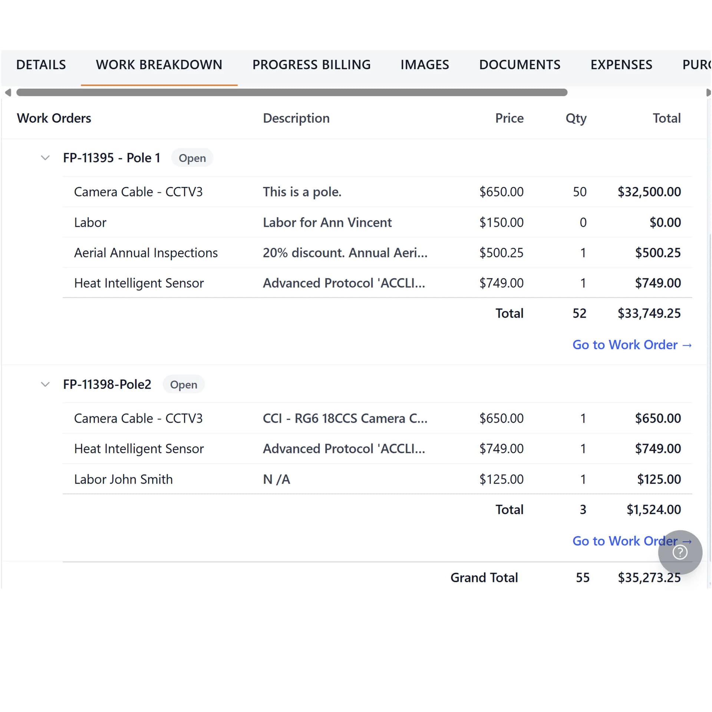Click the quantity 50 cell
Viewport: 712px width, 712px height.
(580, 192)
